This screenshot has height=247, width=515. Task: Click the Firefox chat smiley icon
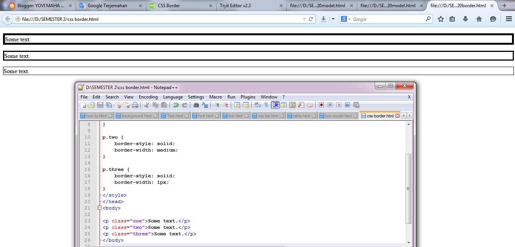(493, 19)
